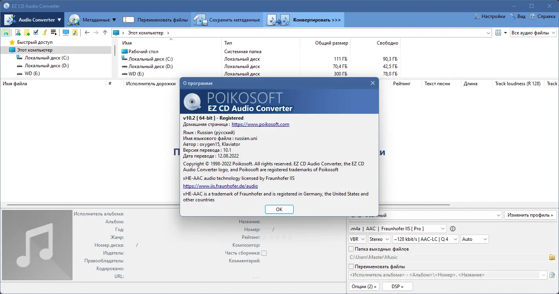Click the encoder info icon beside format dropdown

453,229
